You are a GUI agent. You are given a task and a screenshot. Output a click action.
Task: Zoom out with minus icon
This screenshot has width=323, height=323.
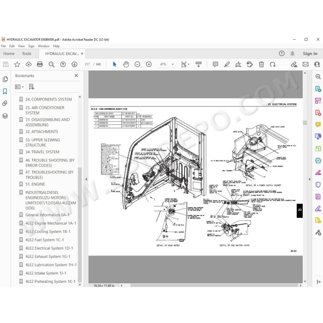pyautogui.click(x=138, y=65)
